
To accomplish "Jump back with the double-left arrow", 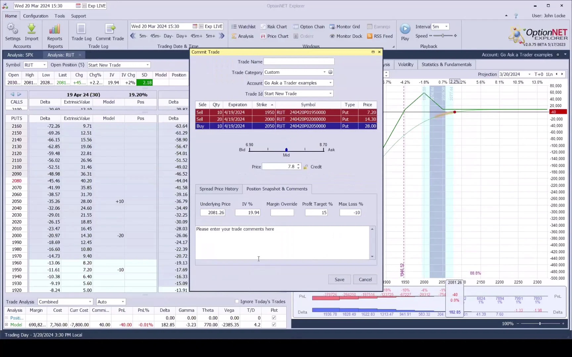I will tap(133, 36).
